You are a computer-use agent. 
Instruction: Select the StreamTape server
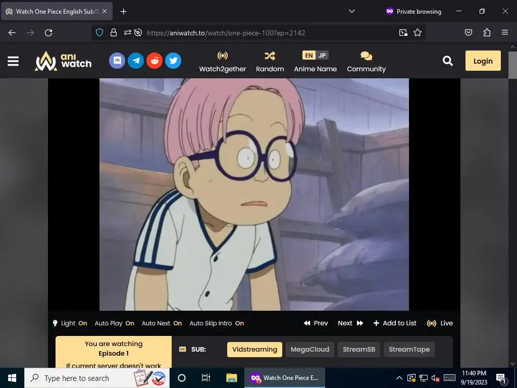(x=409, y=350)
